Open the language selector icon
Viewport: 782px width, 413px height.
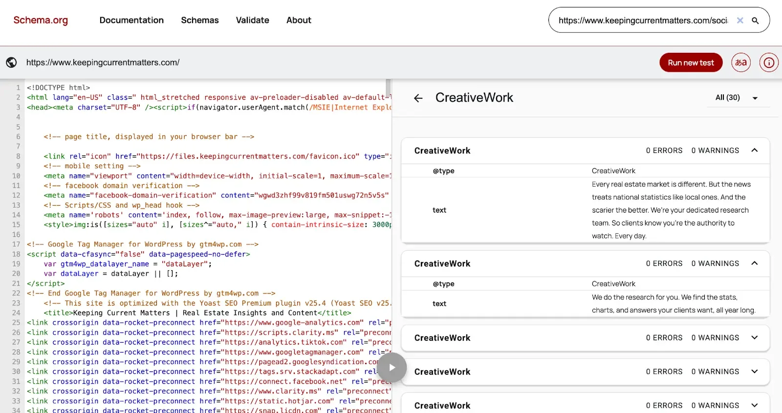click(741, 63)
